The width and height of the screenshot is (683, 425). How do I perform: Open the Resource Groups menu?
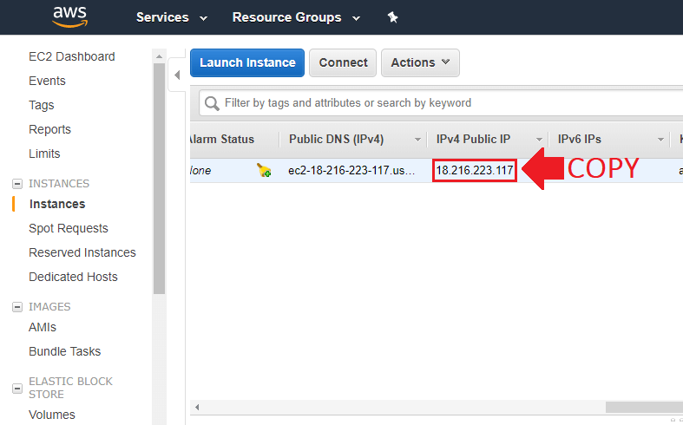click(296, 17)
